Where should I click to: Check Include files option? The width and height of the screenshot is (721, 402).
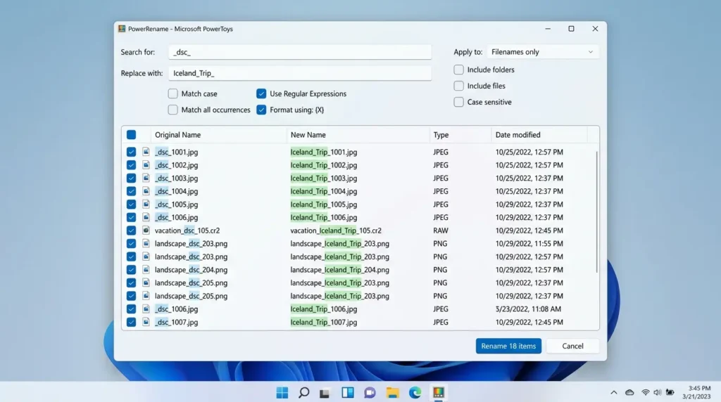458,86
